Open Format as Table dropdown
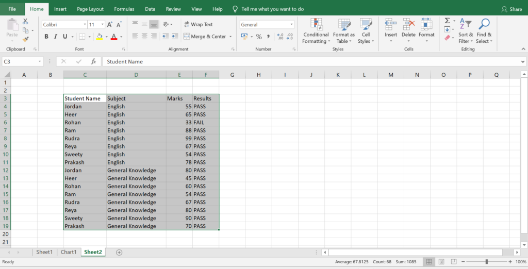Screen dimensions: 528x269 [344, 31]
